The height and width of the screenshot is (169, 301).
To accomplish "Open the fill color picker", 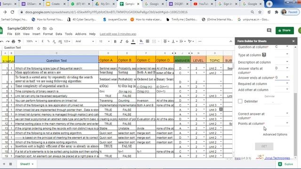I will click(x=141, y=41).
